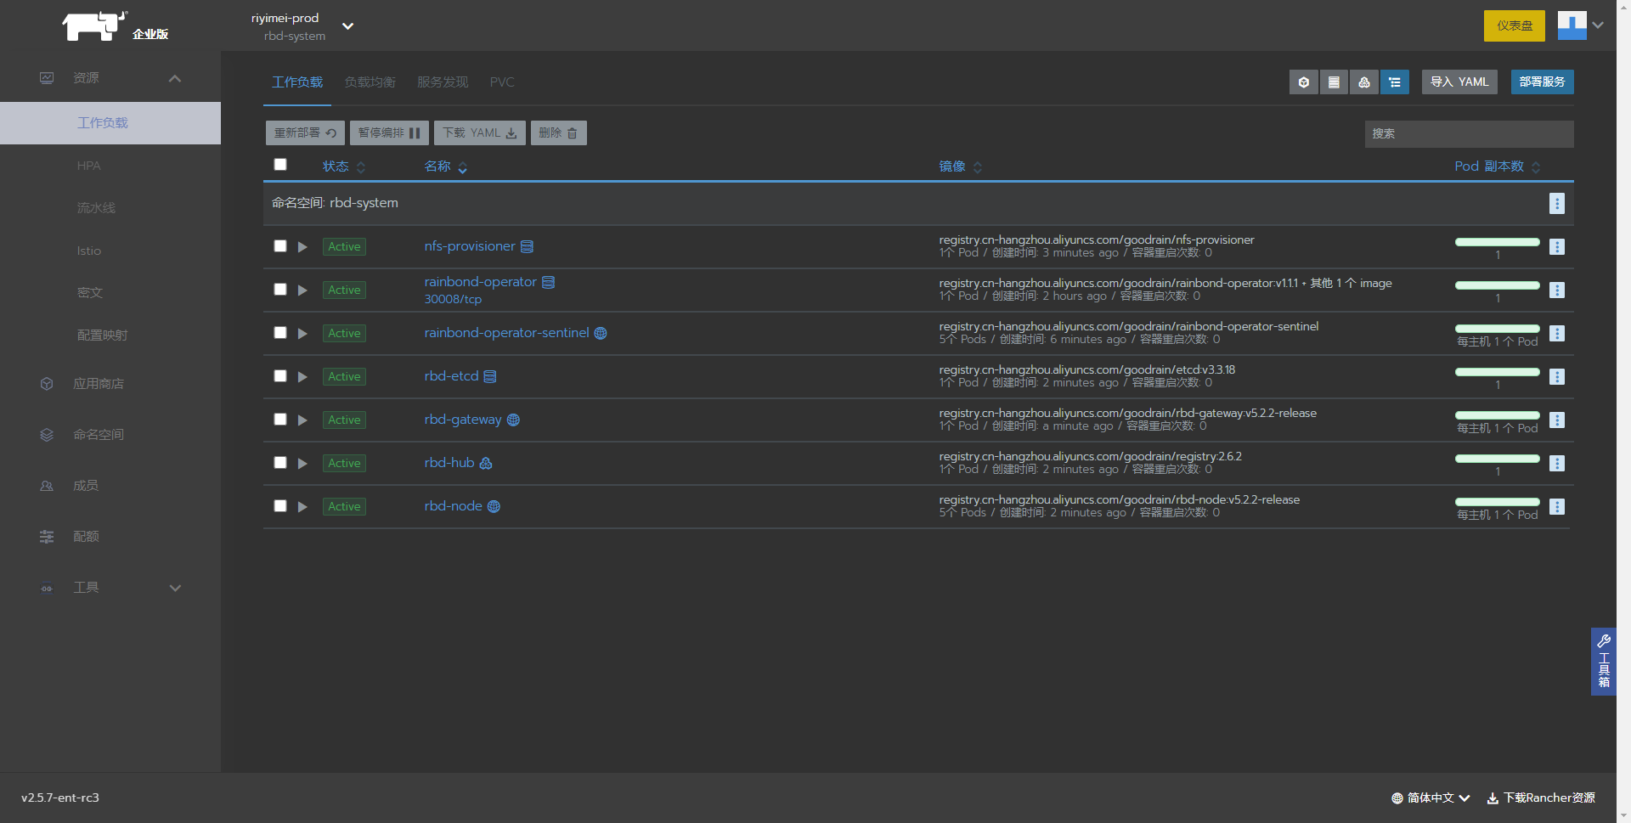Open the rbd-system namespace actions menu
1631x823 pixels.
pos(1557,204)
